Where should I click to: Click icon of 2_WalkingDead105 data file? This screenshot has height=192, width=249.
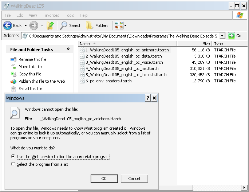tap(82, 56)
